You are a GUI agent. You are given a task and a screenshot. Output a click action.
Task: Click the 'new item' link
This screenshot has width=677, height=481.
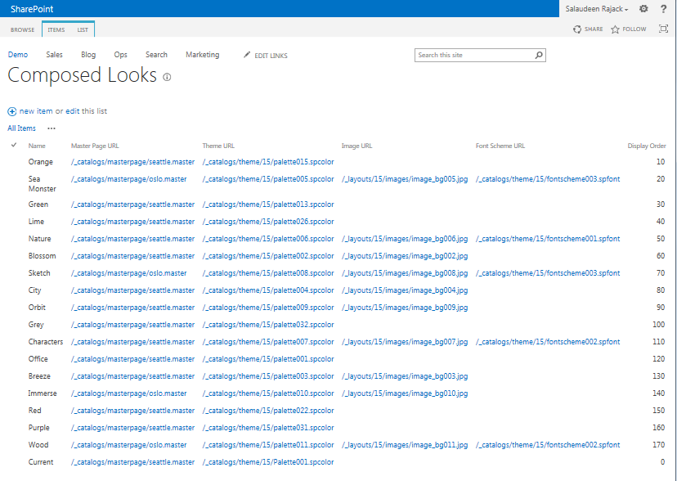click(36, 111)
